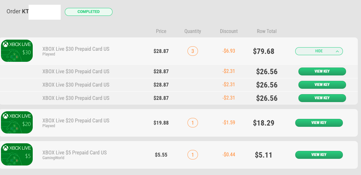This screenshot has width=361, height=175.
Task: Open XBOX Live $30 Prepaid Card US title
Action: tap(76, 49)
